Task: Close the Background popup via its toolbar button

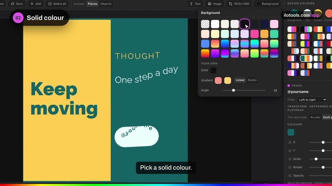Action: click(267, 4)
